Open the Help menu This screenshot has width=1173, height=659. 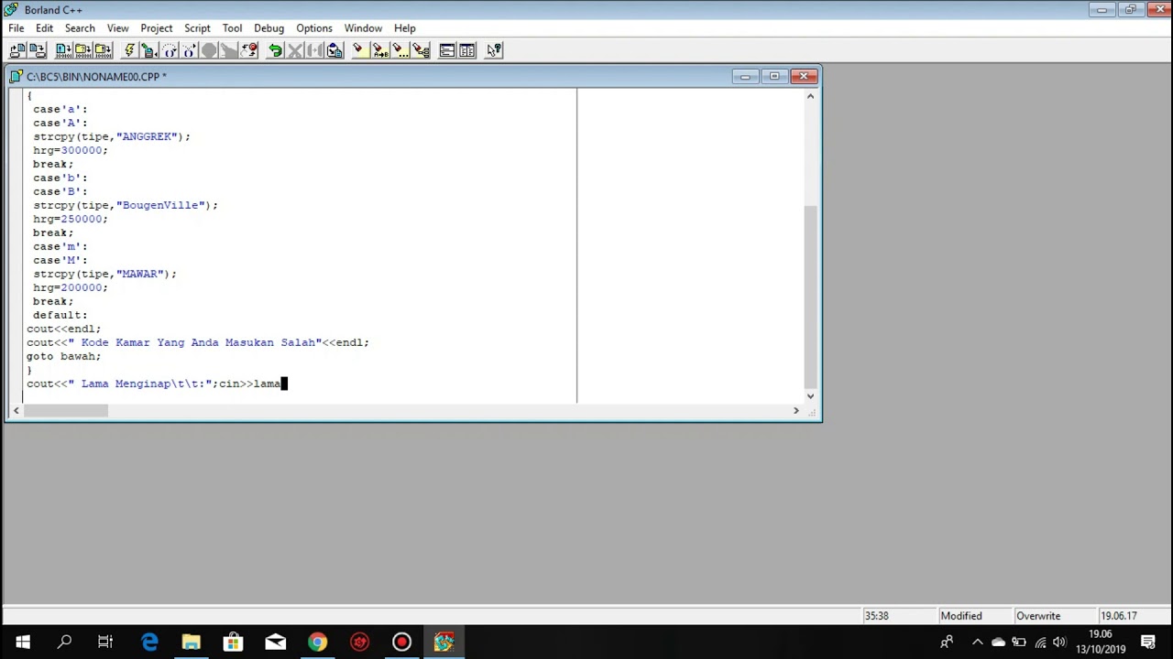pos(405,28)
